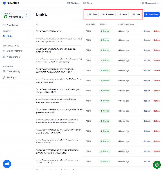Delete the second link in the list
Image resolution: width=162 pixels, height=170 pixels.
point(157,40)
